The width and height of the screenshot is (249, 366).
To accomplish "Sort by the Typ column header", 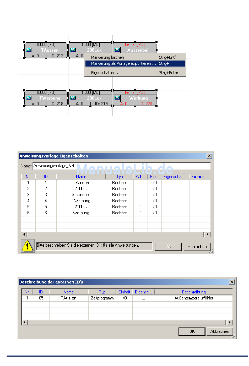I will coord(120,177).
